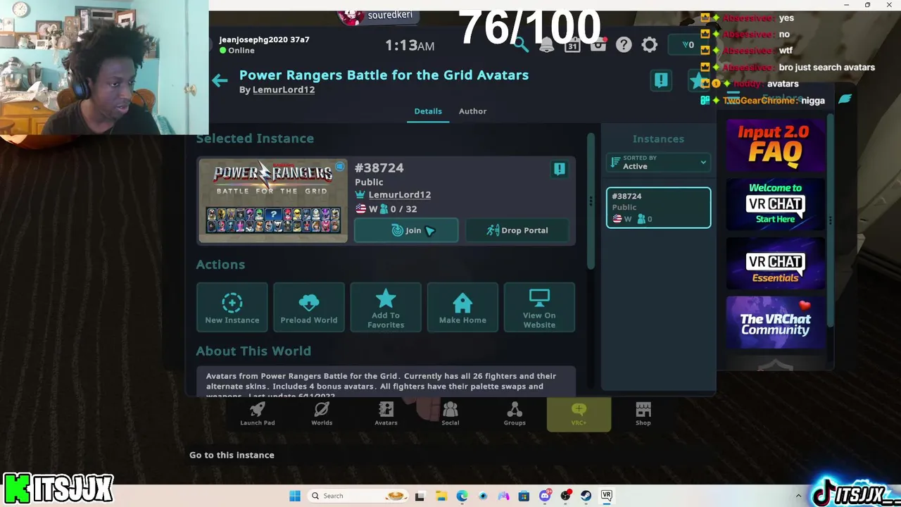The width and height of the screenshot is (901, 507).
Task: Click the right banner panel scrollbar
Action: click(x=830, y=220)
